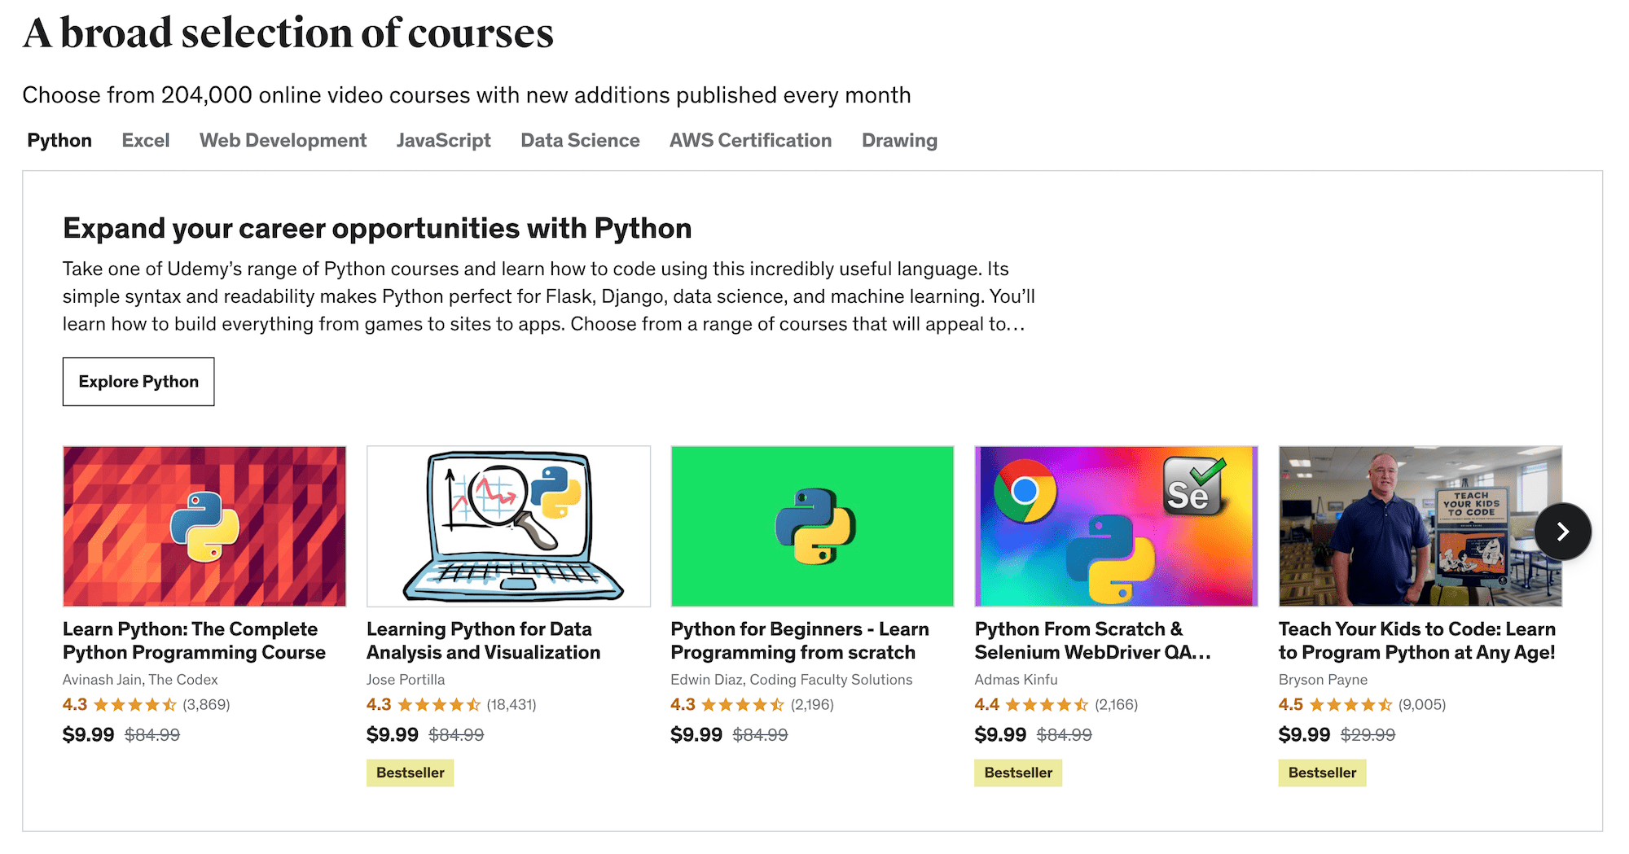
Task: Click Learn Python Complete Programming Course title
Action: pyautogui.click(x=194, y=641)
